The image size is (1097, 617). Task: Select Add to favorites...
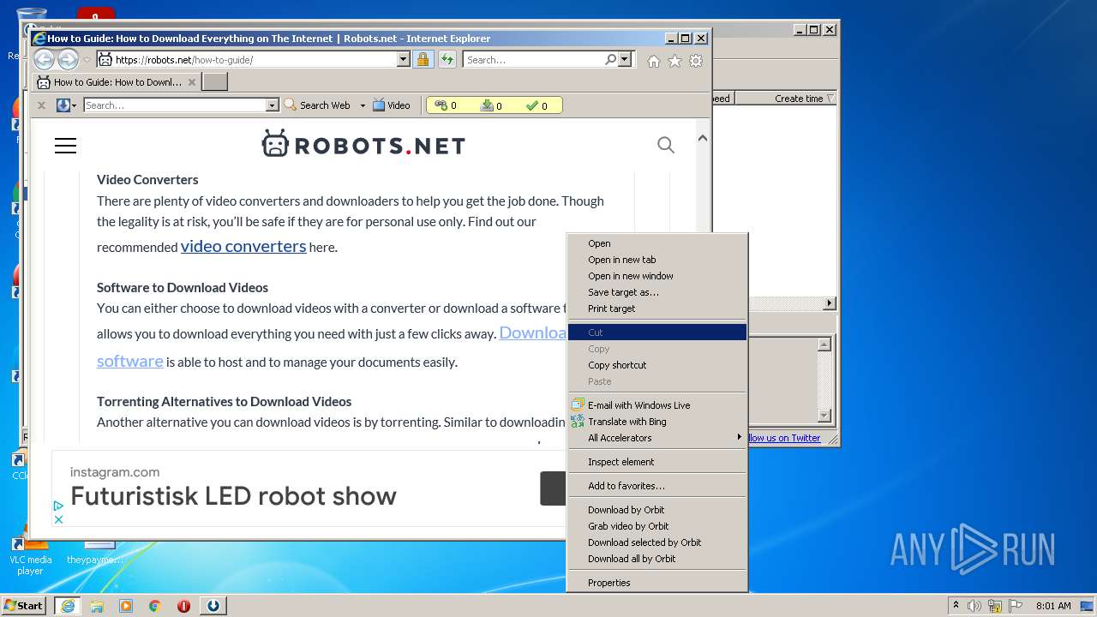click(657, 486)
